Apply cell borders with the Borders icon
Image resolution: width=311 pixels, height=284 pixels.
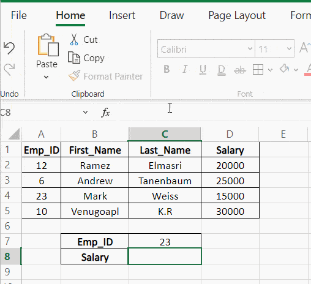click(x=258, y=70)
